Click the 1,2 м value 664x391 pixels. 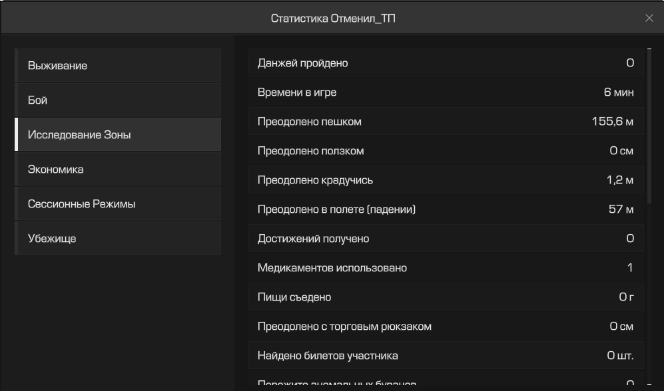(x=620, y=180)
